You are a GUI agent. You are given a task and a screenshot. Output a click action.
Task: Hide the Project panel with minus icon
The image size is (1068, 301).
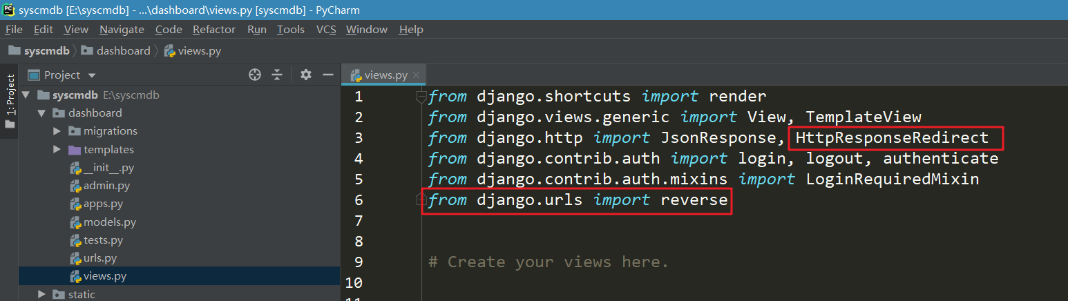(328, 75)
